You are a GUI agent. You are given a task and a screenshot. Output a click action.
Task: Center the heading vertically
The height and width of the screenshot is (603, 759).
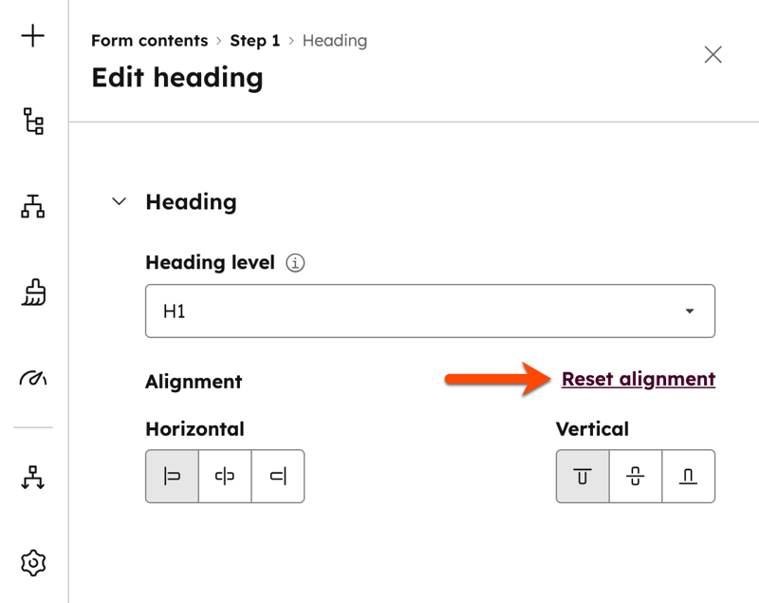(635, 476)
